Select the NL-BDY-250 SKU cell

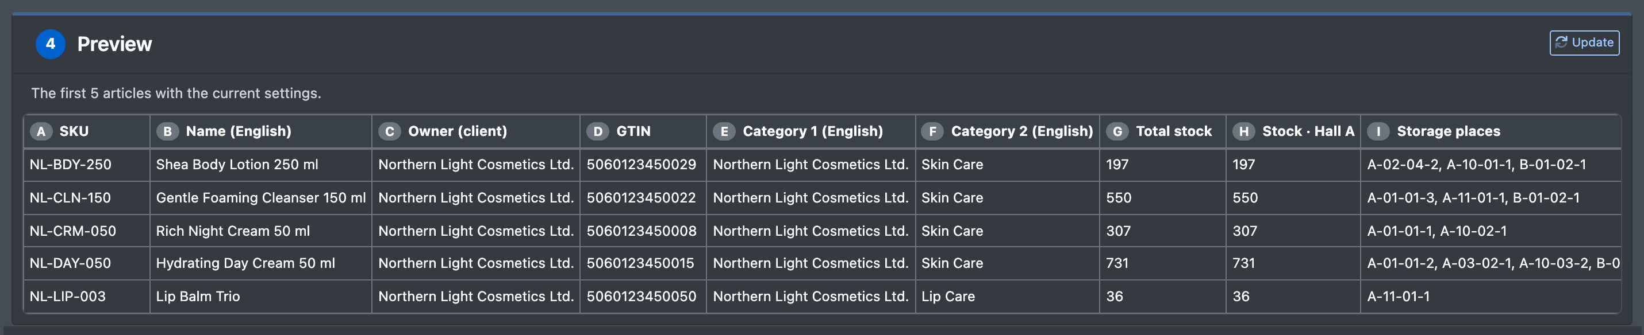pyautogui.click(x=87, y=164)
